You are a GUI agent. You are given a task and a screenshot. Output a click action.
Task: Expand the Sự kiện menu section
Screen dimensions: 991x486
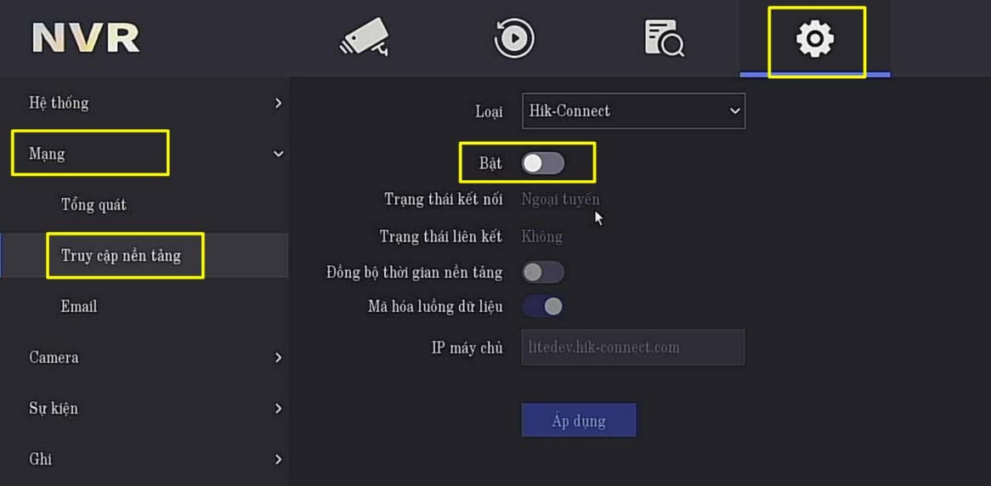144,409
